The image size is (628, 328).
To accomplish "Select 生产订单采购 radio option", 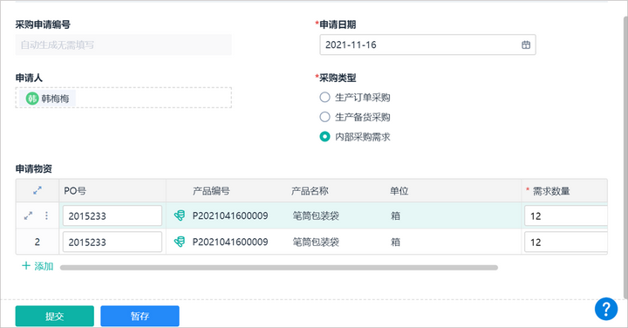I will tap(324, 98).
